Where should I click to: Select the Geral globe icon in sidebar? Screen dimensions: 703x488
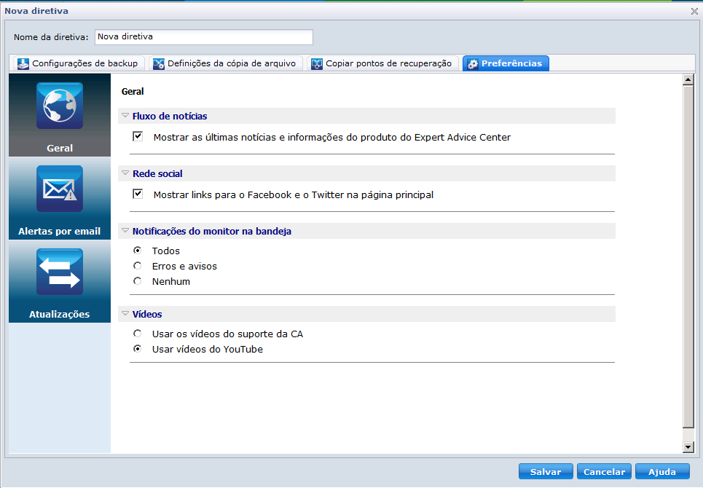[x=58, y=105]
